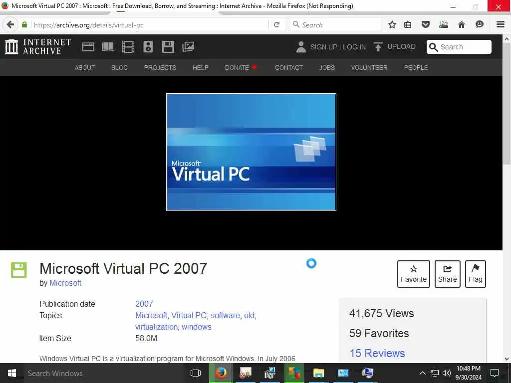This screenshot has width=511, height=383.
Task: Open the Audio speaker icon
Action: tap(148, 47)
